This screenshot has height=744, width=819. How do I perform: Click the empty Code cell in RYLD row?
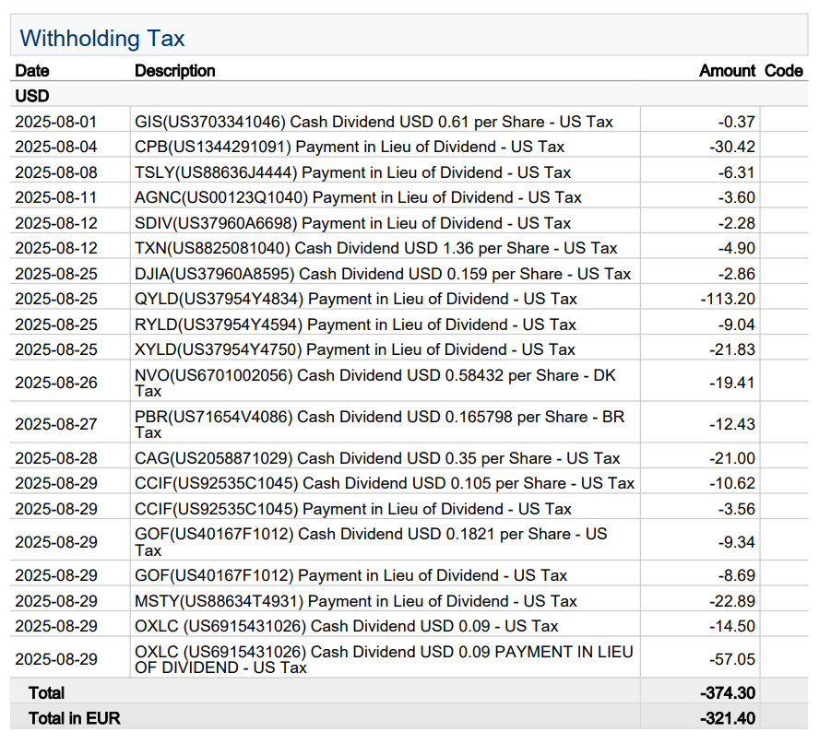pos(783,325)
